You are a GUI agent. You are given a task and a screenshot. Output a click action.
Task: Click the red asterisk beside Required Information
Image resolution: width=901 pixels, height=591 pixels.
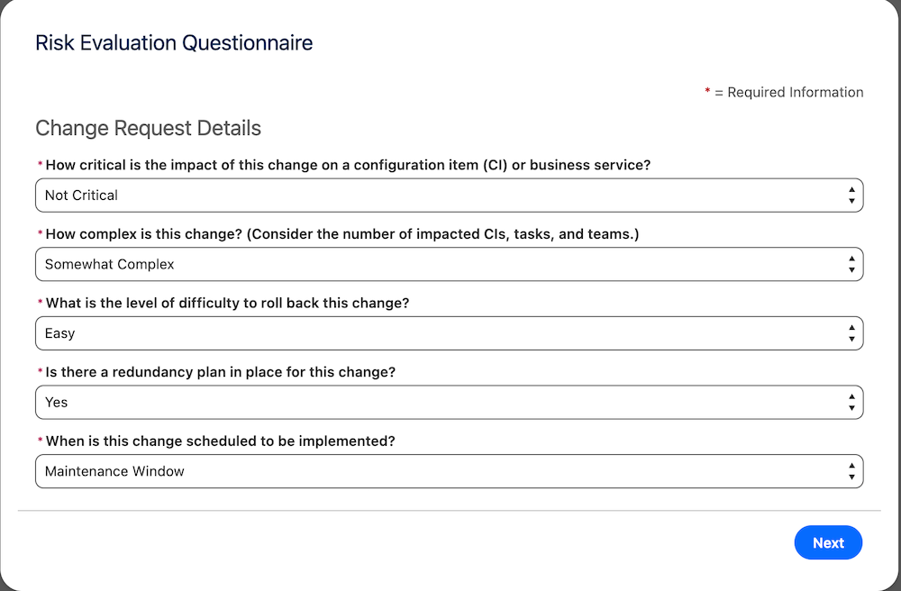[x=707, y=91]
